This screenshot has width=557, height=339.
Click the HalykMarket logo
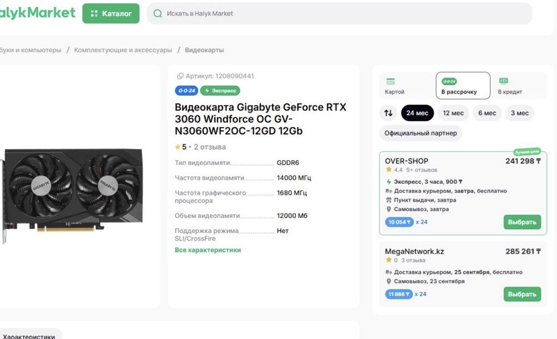tap(37, 13)
